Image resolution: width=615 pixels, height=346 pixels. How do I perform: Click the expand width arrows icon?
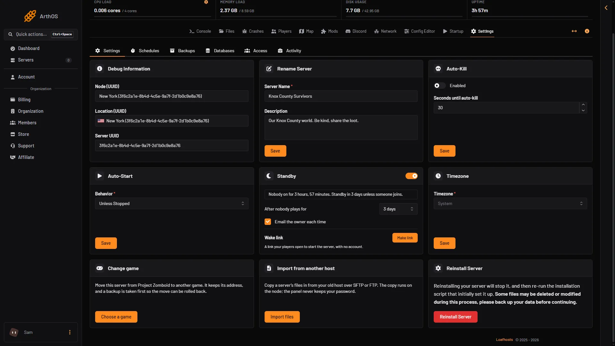[x=574, y=31]
